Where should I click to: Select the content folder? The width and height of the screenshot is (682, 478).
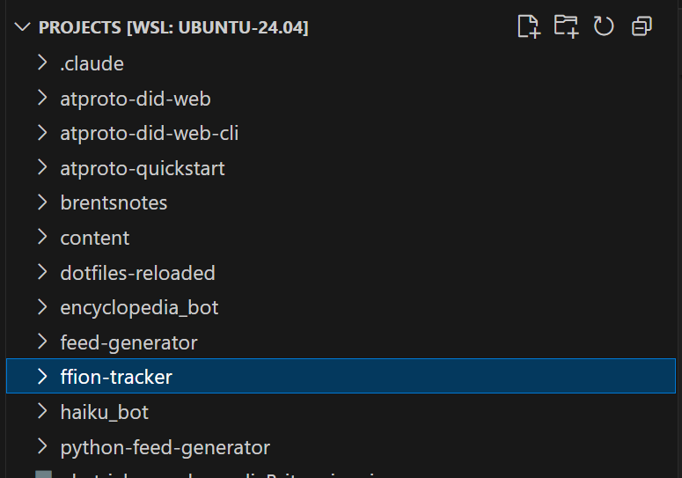94,238
